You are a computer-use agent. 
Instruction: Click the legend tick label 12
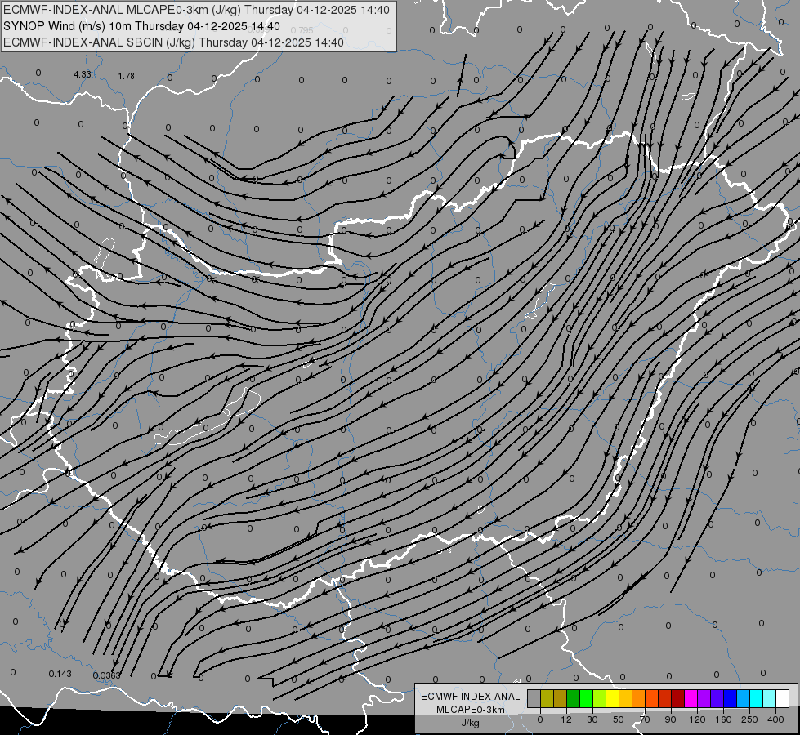566,719
